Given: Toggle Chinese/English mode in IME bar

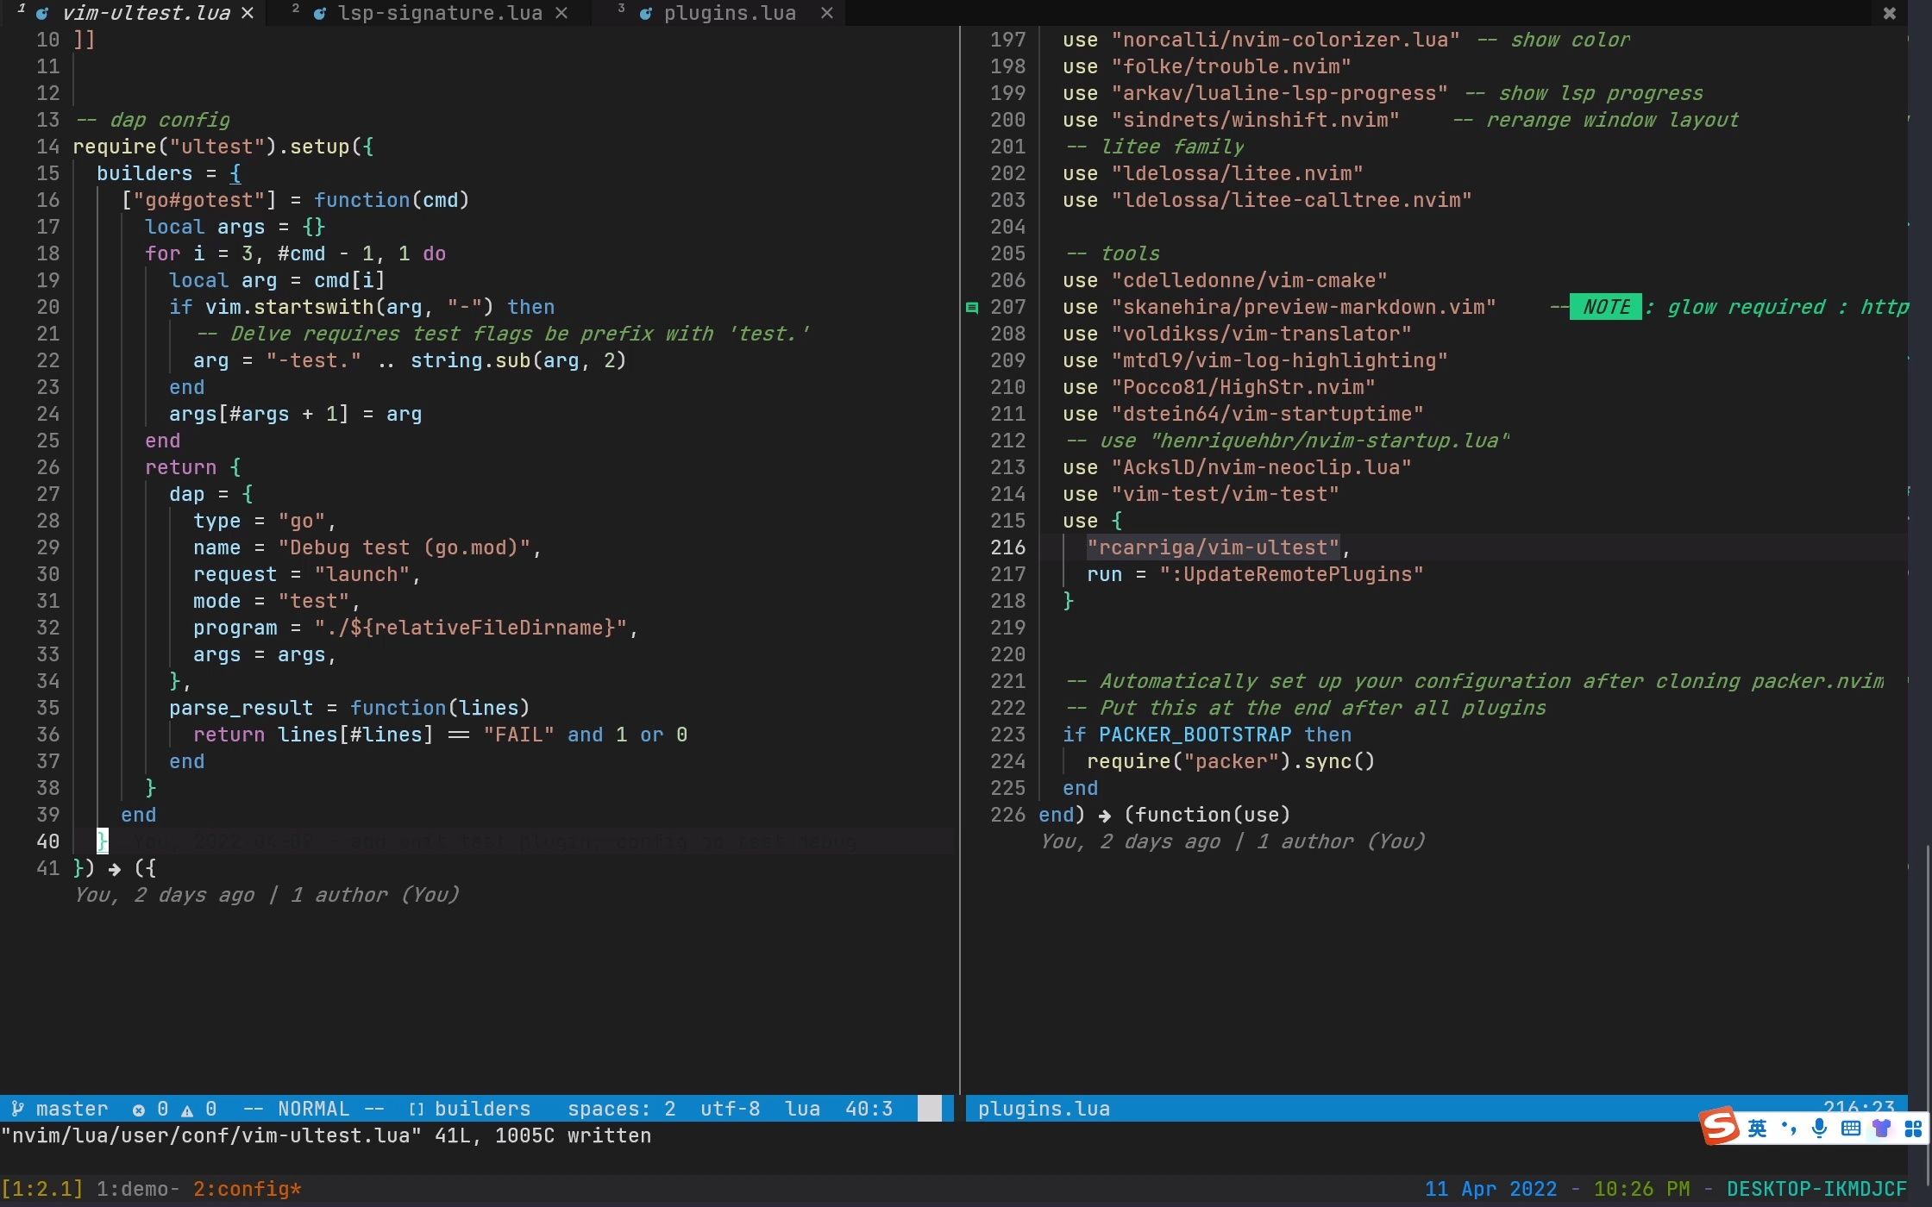Looking at the screenshot, I should tap(1757, 1128).
